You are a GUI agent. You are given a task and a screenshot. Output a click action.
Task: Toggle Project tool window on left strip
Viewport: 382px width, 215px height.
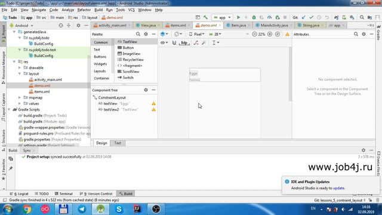[x=3, y=33]
